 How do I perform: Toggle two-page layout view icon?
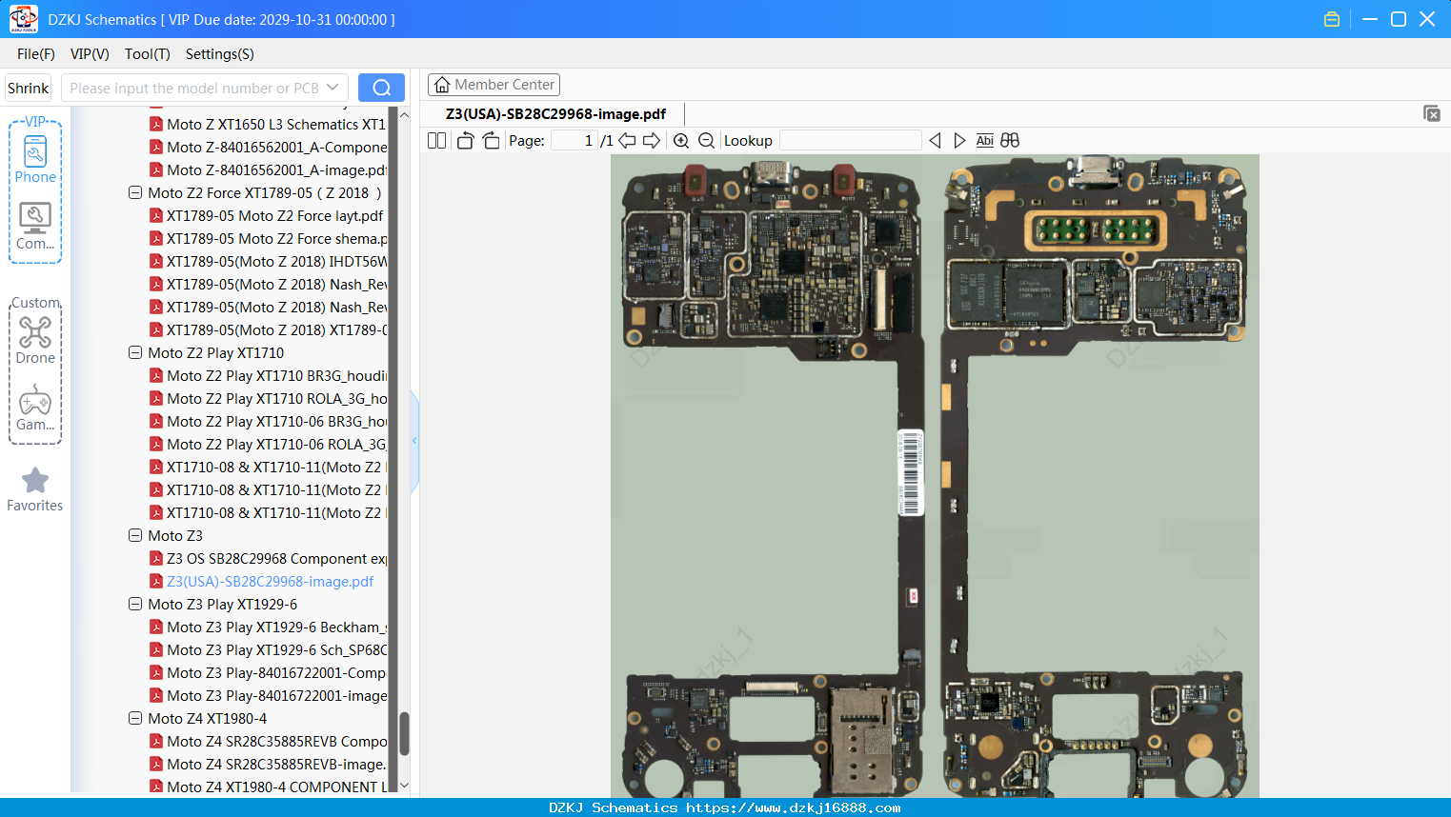(436, 141)
